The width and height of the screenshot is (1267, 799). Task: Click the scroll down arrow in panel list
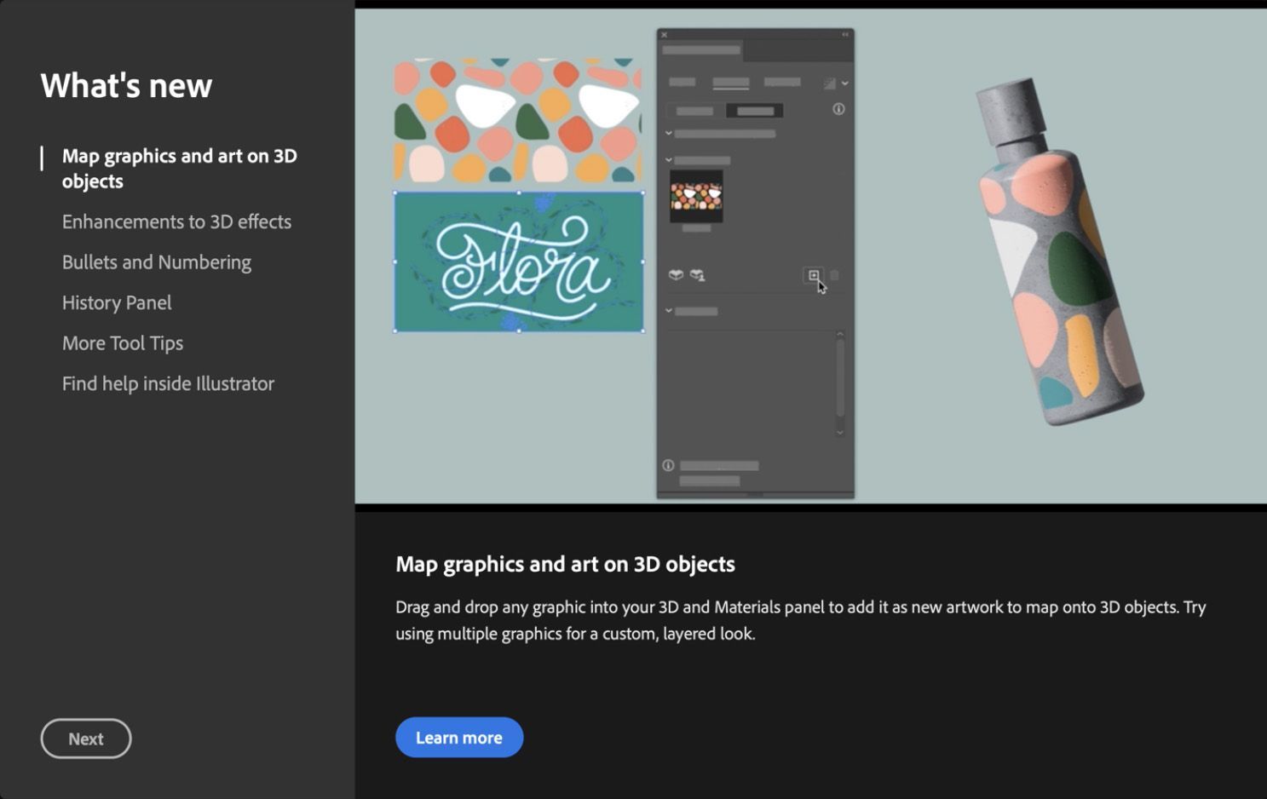coord(839,433)
